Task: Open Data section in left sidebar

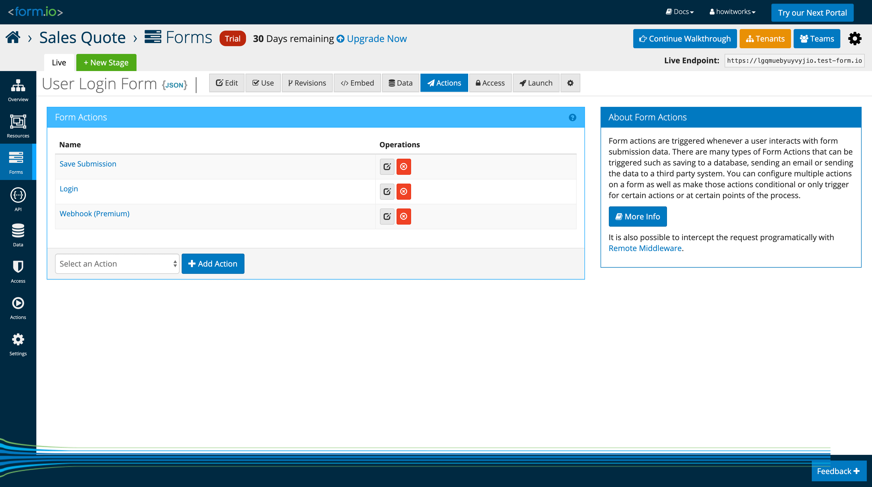Action: click(x=18, y=235)
